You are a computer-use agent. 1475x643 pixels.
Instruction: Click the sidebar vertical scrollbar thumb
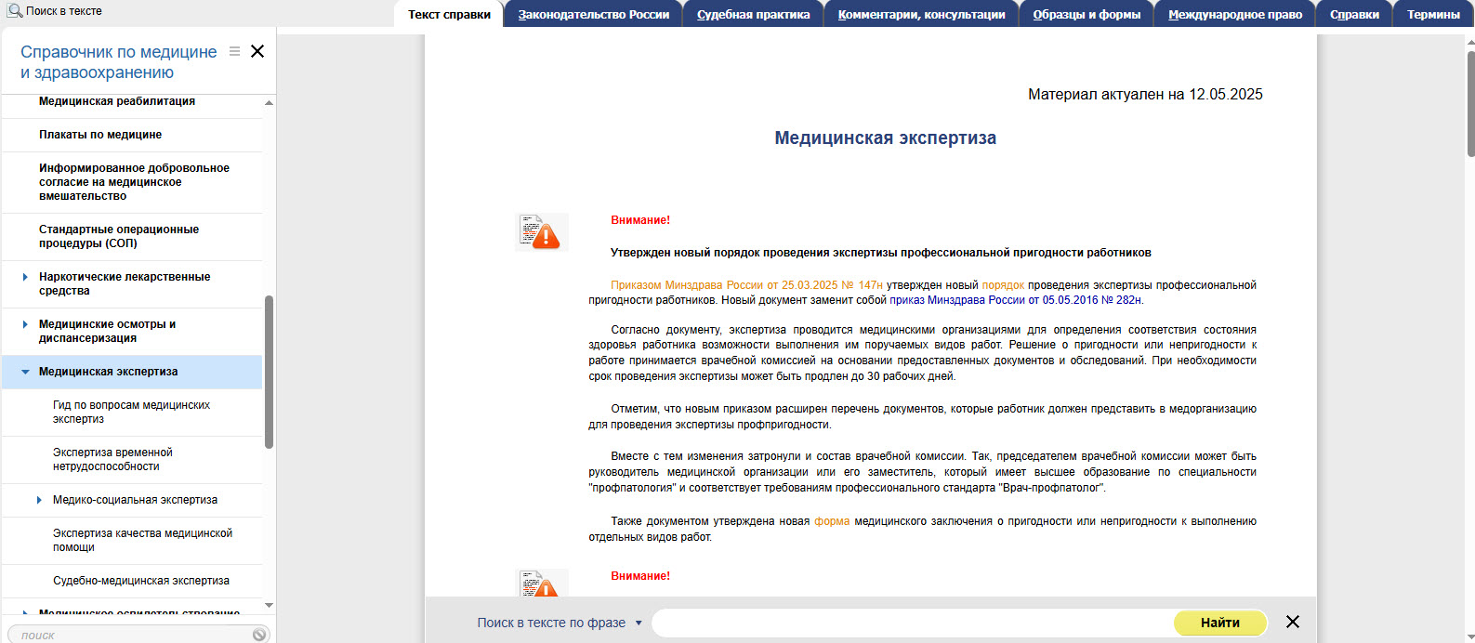pos(270,372)
